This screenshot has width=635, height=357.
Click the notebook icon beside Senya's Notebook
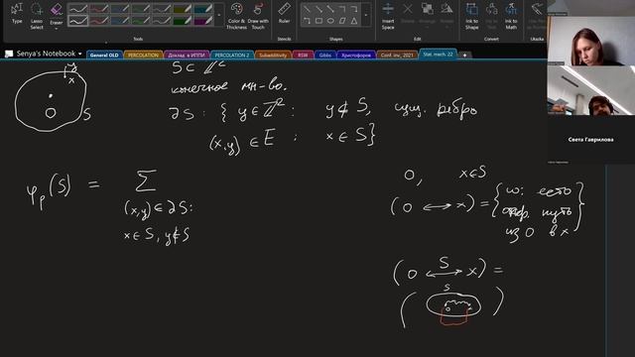pos(9,54)
